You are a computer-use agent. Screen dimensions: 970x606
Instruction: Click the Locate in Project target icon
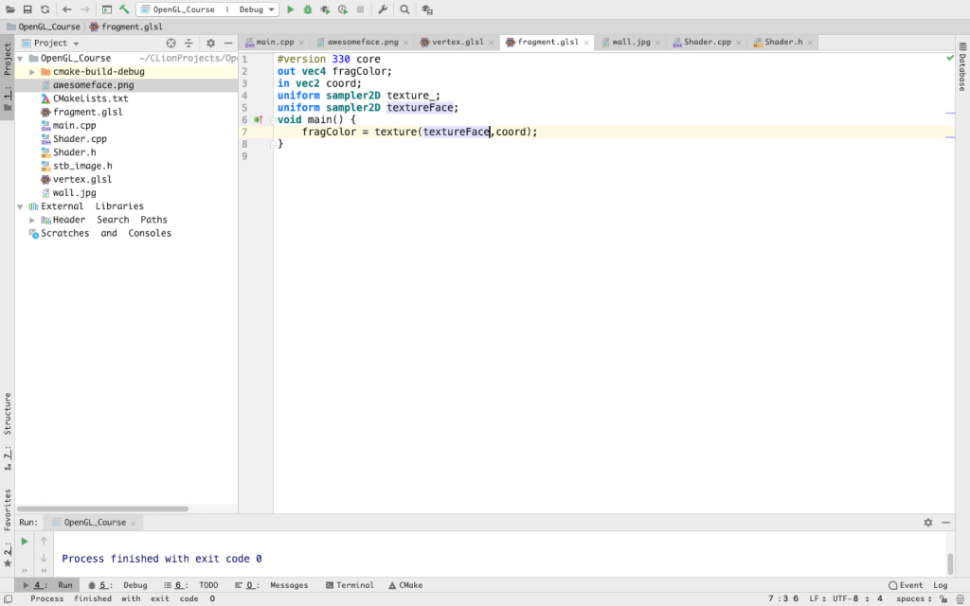pyautogui.click(x=171, y=43)
